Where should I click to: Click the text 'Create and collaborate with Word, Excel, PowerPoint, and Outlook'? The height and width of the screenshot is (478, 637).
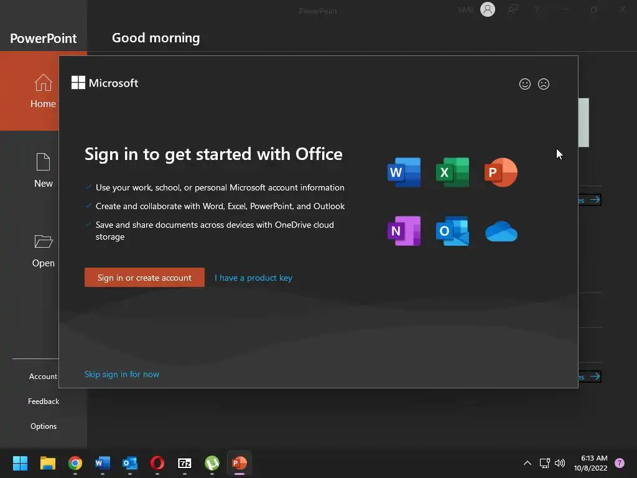tap(220, 206)
